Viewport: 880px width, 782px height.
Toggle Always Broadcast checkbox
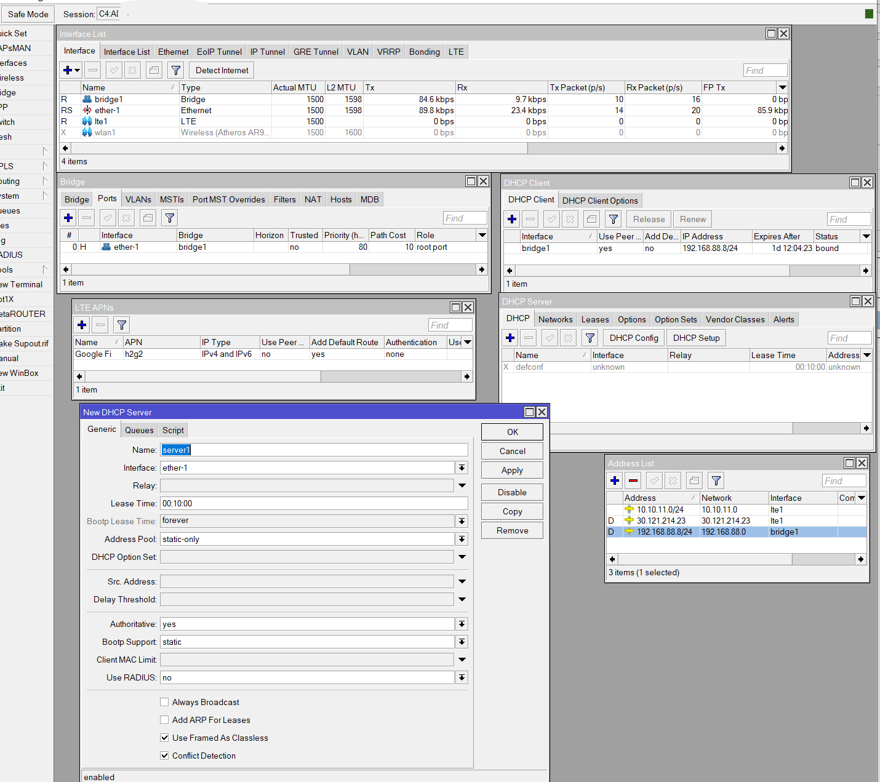[164, 702]
